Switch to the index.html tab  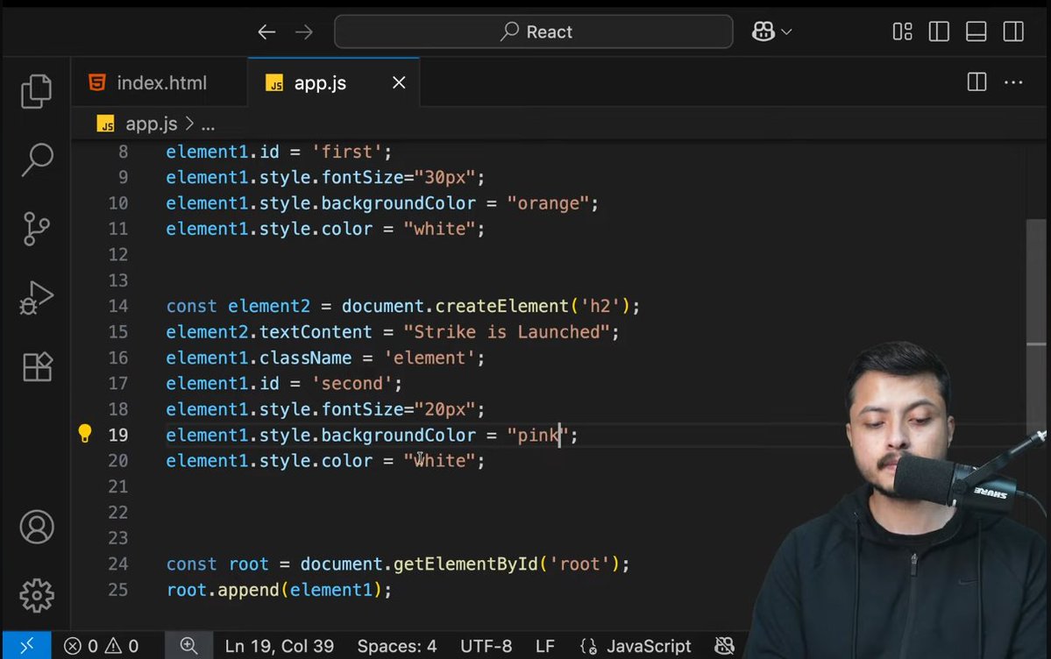160,82
